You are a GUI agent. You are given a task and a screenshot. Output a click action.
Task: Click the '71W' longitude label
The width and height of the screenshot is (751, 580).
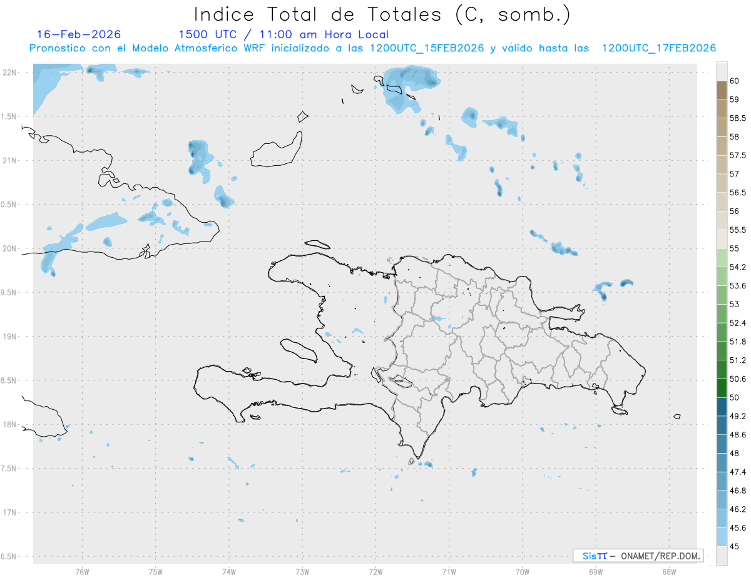click(449, 572)
